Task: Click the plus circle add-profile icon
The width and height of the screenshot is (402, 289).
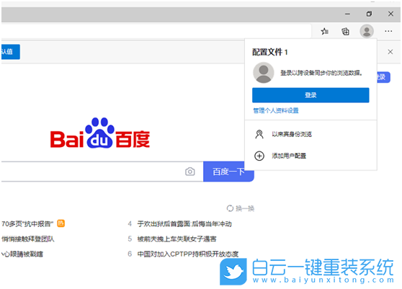Action: [x=259, y=156]
